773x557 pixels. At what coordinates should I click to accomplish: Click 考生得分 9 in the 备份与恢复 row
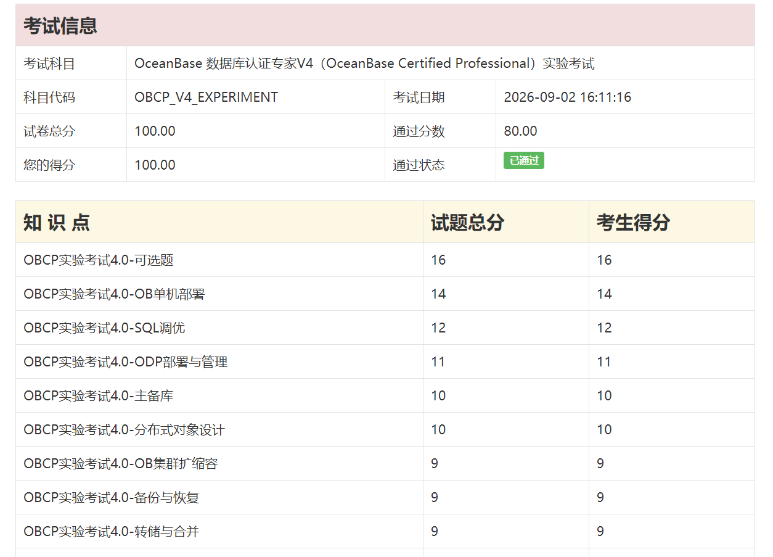pyautogui.click(x=600, y=498)
